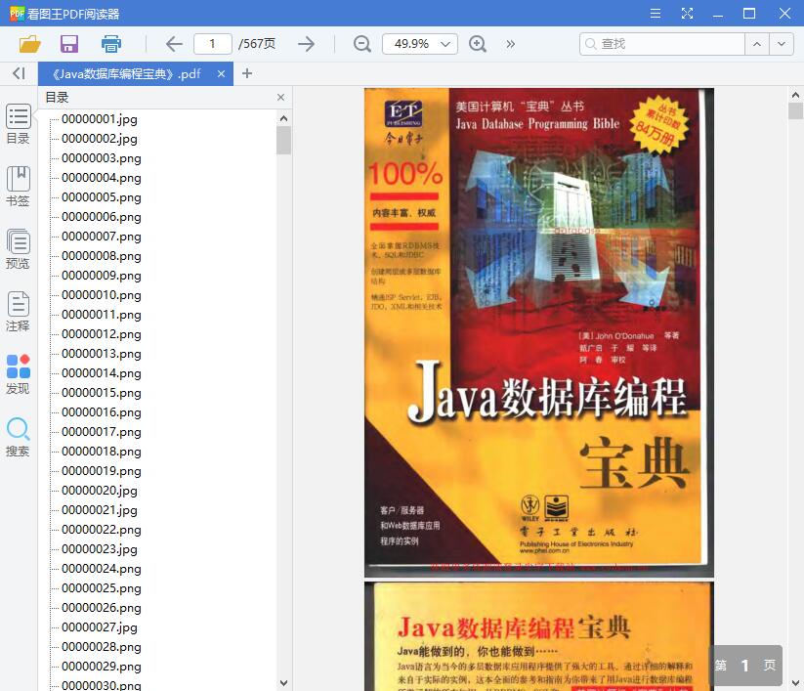Open a file with the folder icon

click(x=29, y=44)
